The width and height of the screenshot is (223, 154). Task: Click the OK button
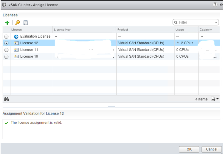click(189, 149)
